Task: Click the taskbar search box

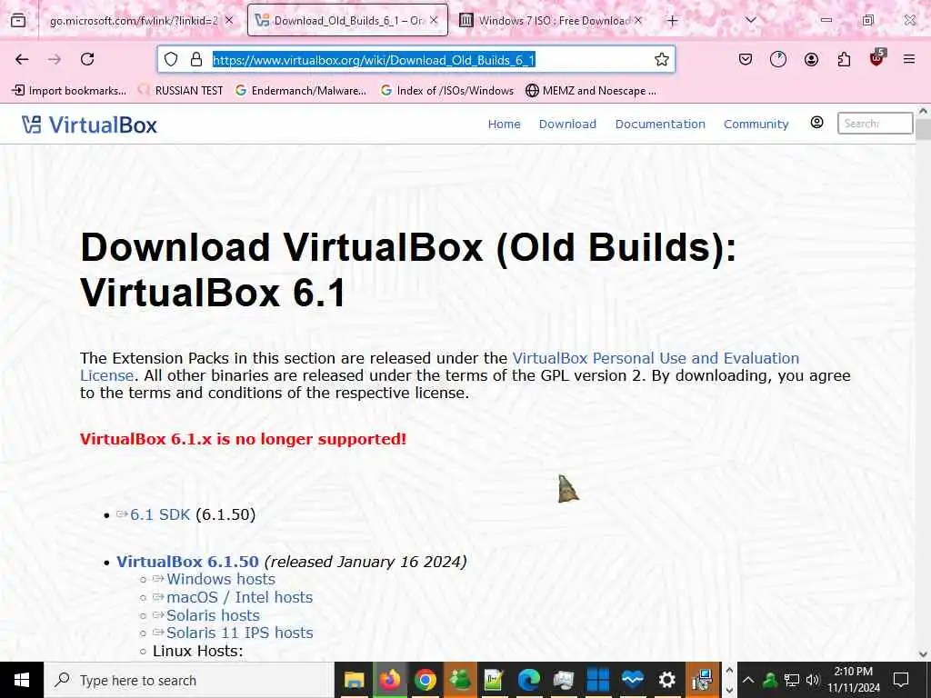Action: click(x=189, y=680)
